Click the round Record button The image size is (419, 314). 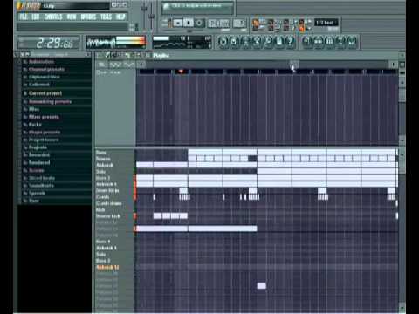(x=199, y=23)
